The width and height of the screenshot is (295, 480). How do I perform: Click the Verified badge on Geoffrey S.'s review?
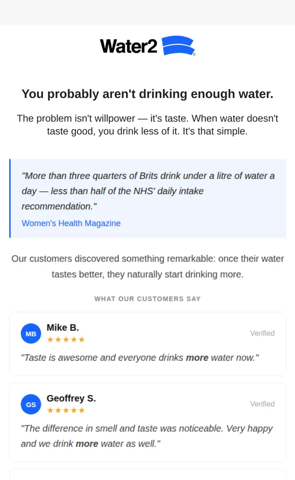262,404
